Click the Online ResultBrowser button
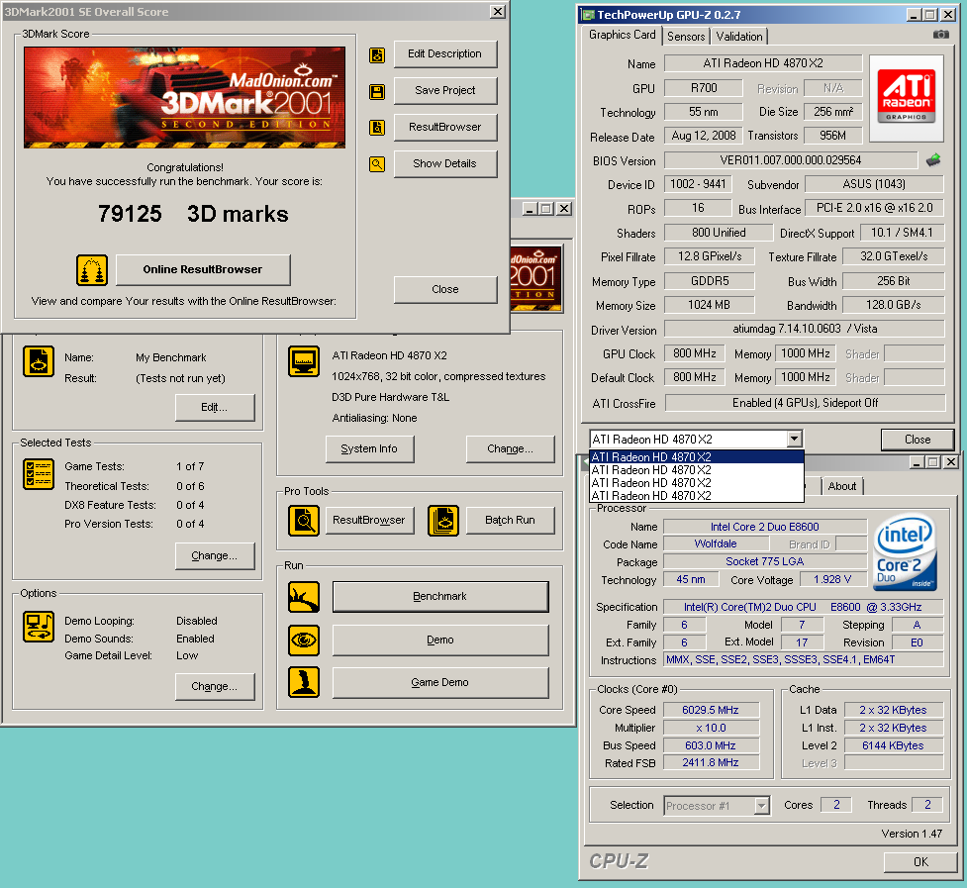 point(203,269)
